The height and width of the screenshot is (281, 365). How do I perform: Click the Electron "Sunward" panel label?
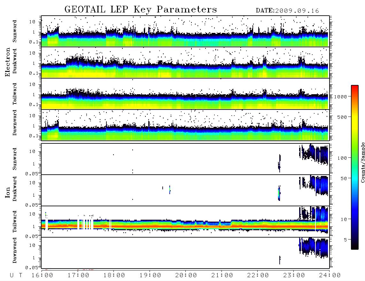click(x=15, y=31)
